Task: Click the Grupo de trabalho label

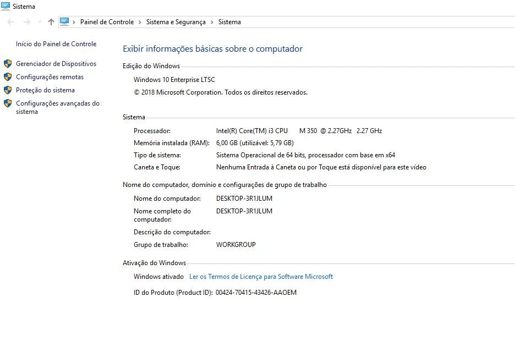Action: point(161,245)
